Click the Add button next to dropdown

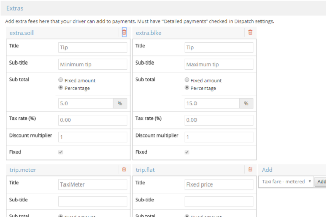[320, 182]
